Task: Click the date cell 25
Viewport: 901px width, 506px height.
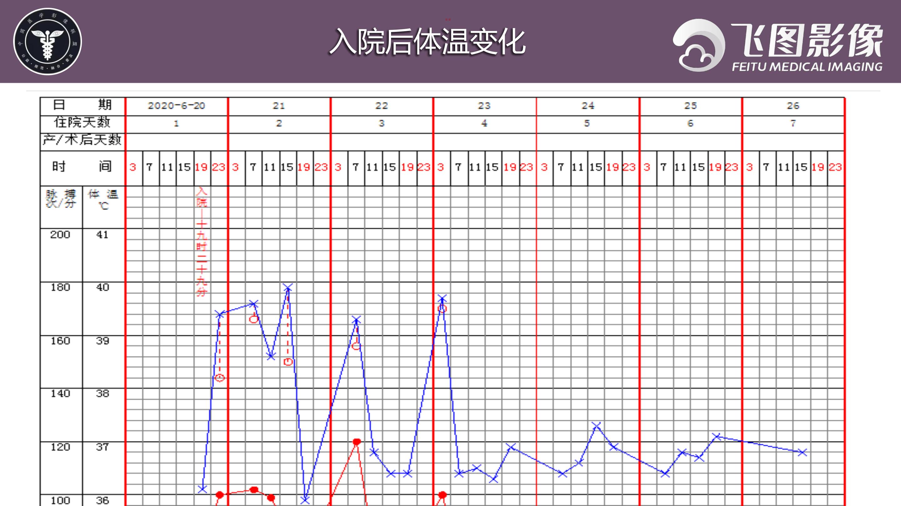Action: [x=690, y=106]
